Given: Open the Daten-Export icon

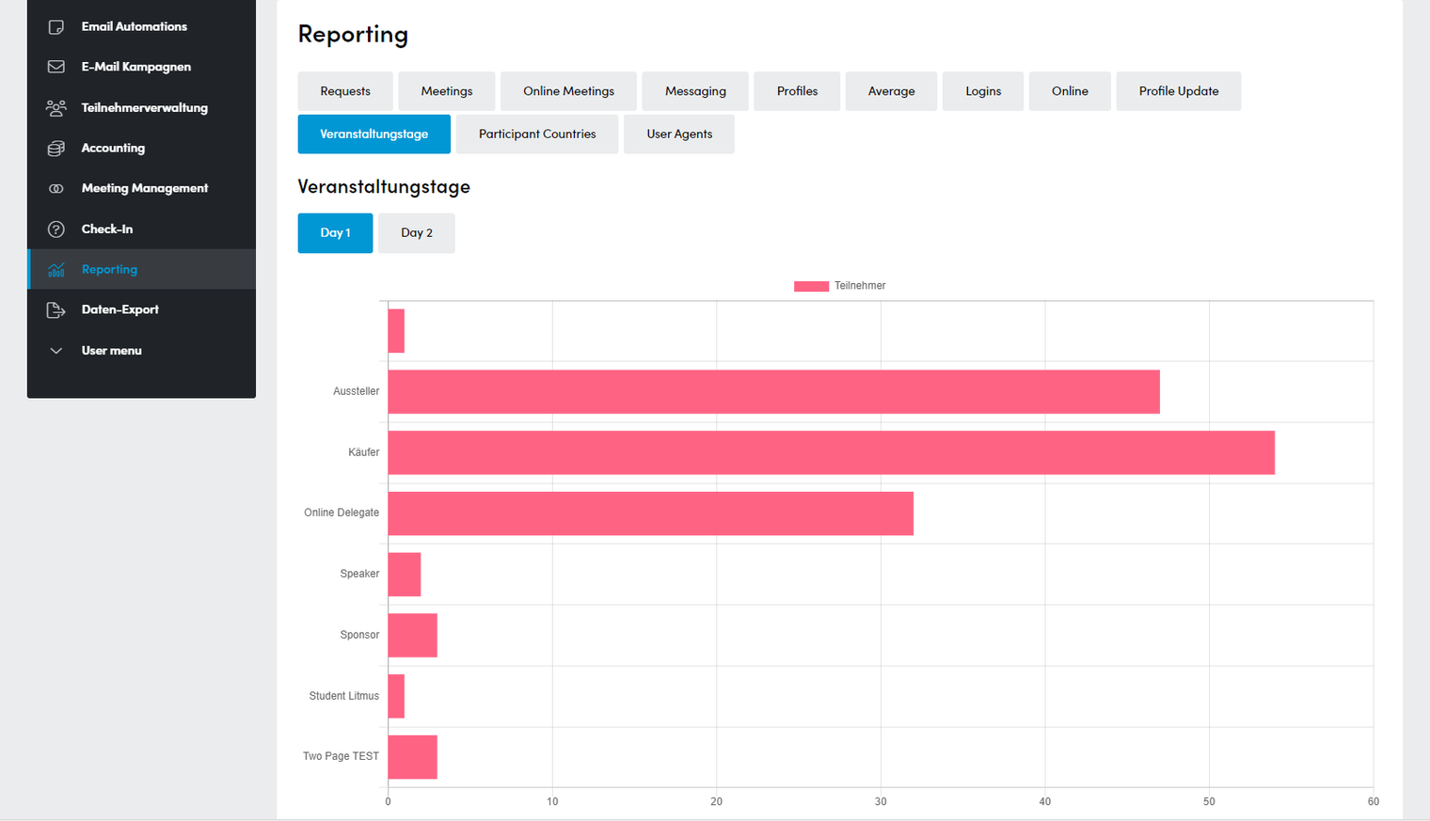Looking at the screenshot, I should pyautogui.click(x=56, y=309).
